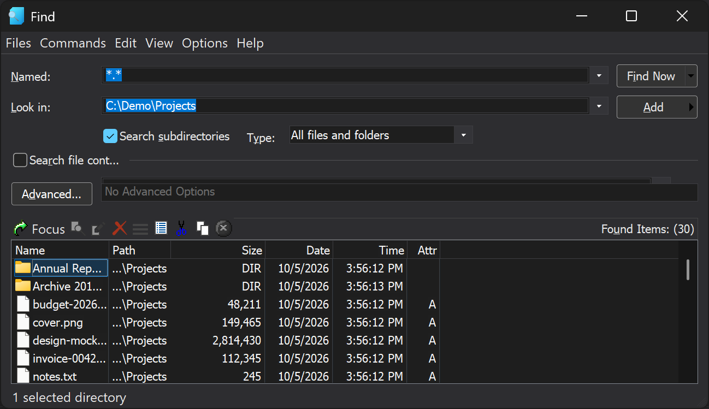
Task: Disable the Search subdirectories checkbox
Action: (x=110, y=136)
